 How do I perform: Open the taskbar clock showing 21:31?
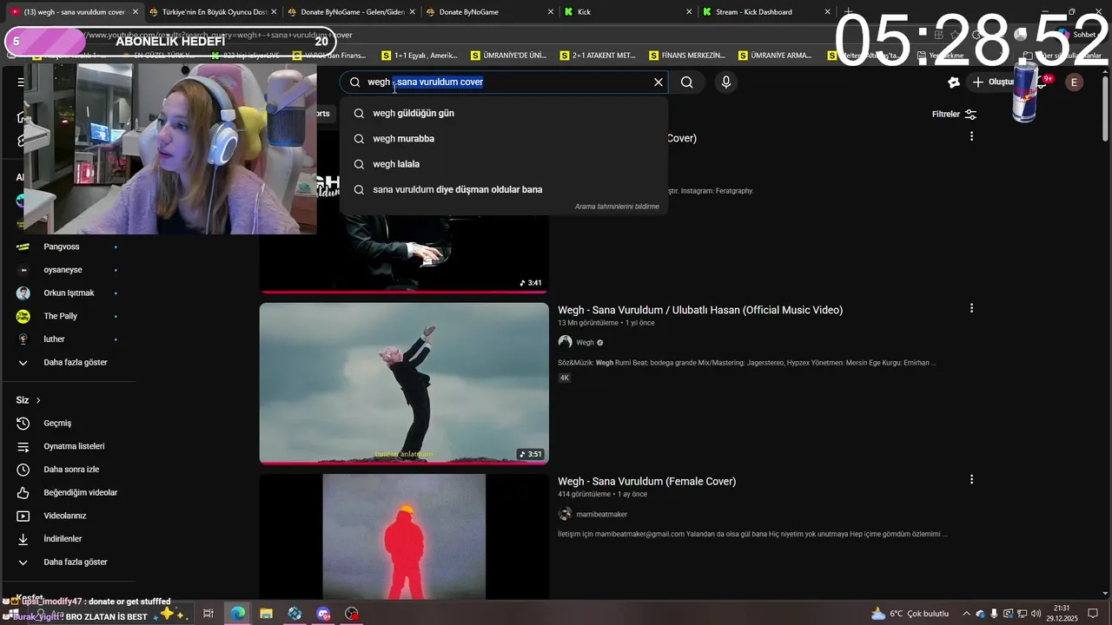[1062, 613]
